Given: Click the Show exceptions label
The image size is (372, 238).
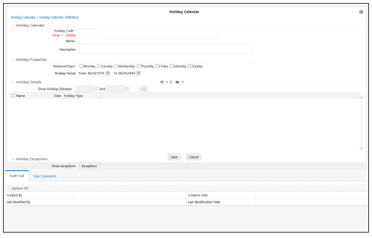Looking at the screenshot, I should [x=64, y=166].
